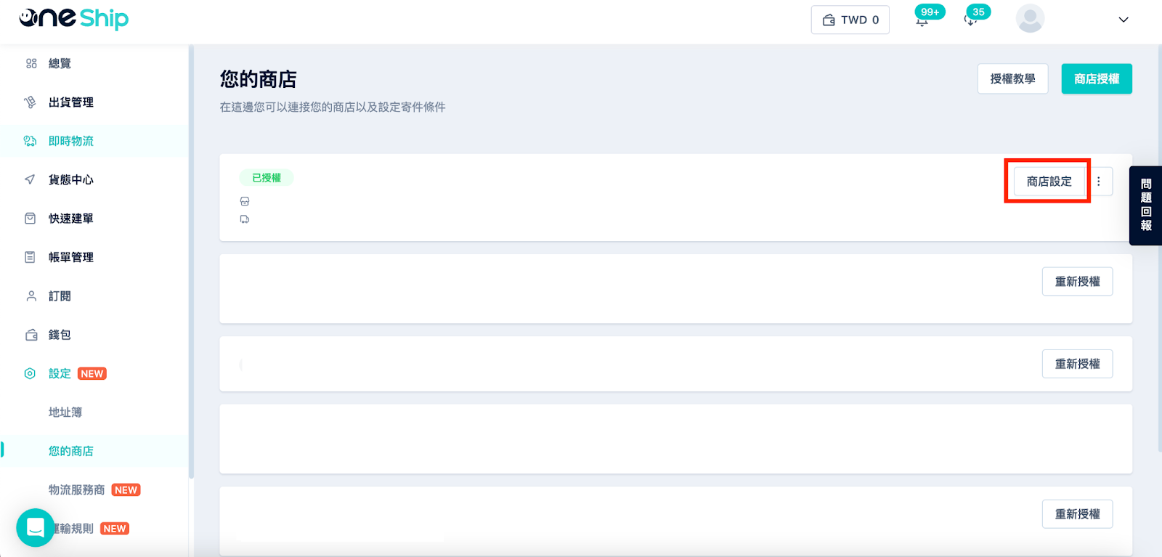Open the notifications bell with 99+ badge

point(922,20)
